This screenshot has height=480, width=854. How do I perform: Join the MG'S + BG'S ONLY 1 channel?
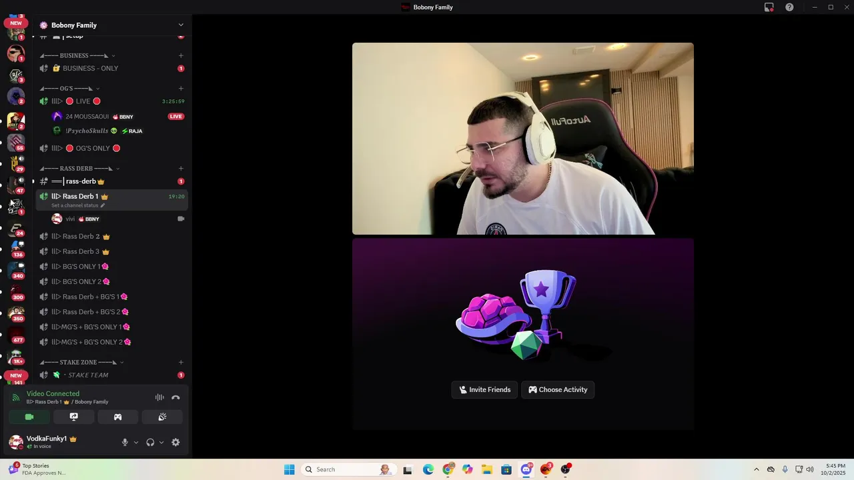click(111, 327)
